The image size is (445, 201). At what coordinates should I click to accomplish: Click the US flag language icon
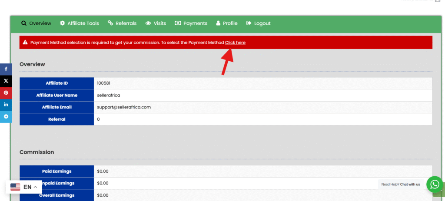click(15, 187)
